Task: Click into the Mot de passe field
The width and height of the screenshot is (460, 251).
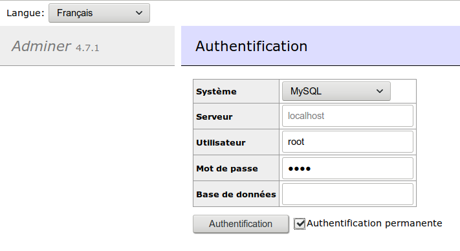Action: tap(347, 168)
